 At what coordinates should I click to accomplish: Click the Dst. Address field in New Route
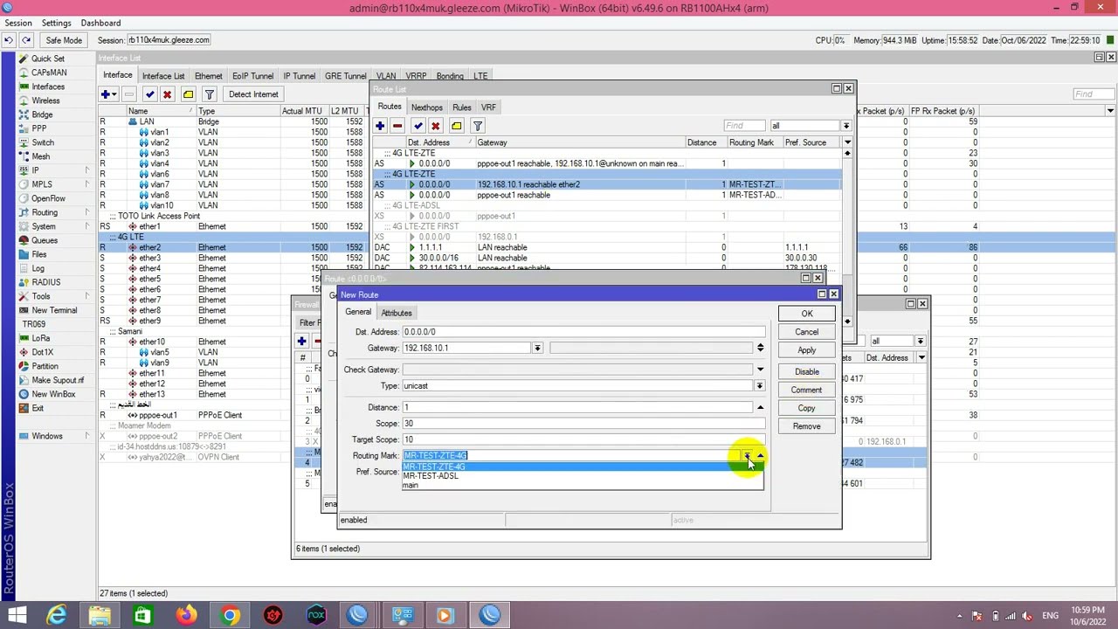point(583,332)
